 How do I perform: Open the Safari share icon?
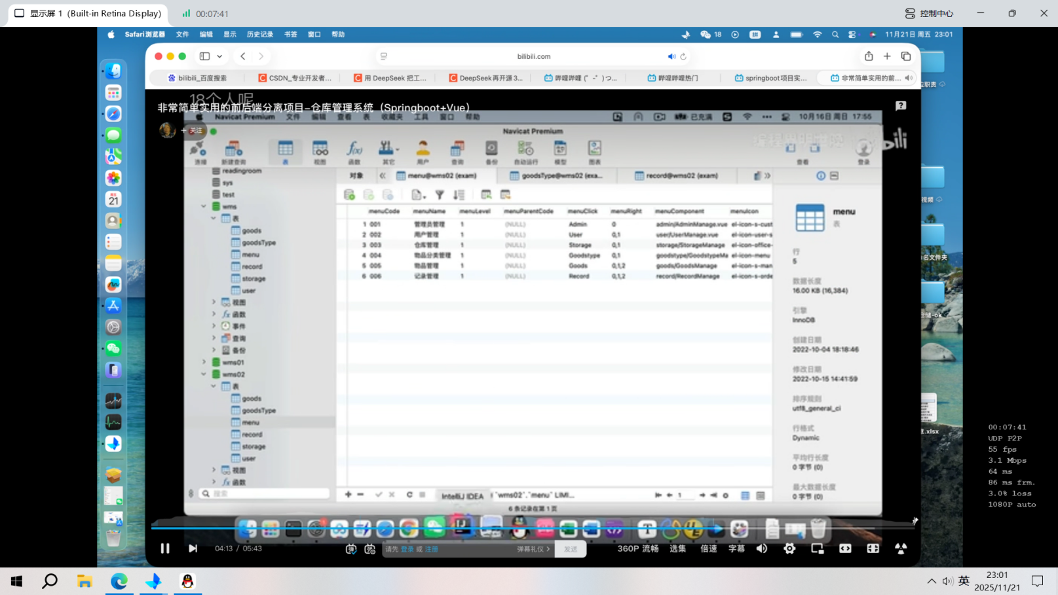tap(869, 56)
